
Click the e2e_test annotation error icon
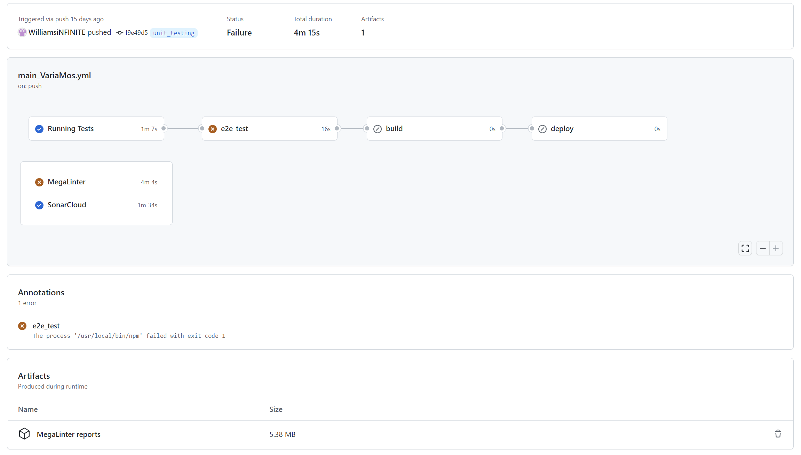tap(22, 326)
